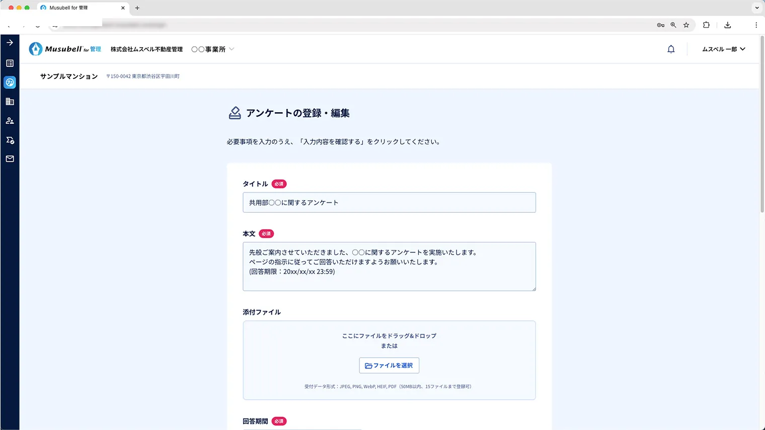Image resolution: width=765 pixels, height=430 pixels.
Task: Click the sigma summary icon in the sidebar
Action: (x=10, y=140)
